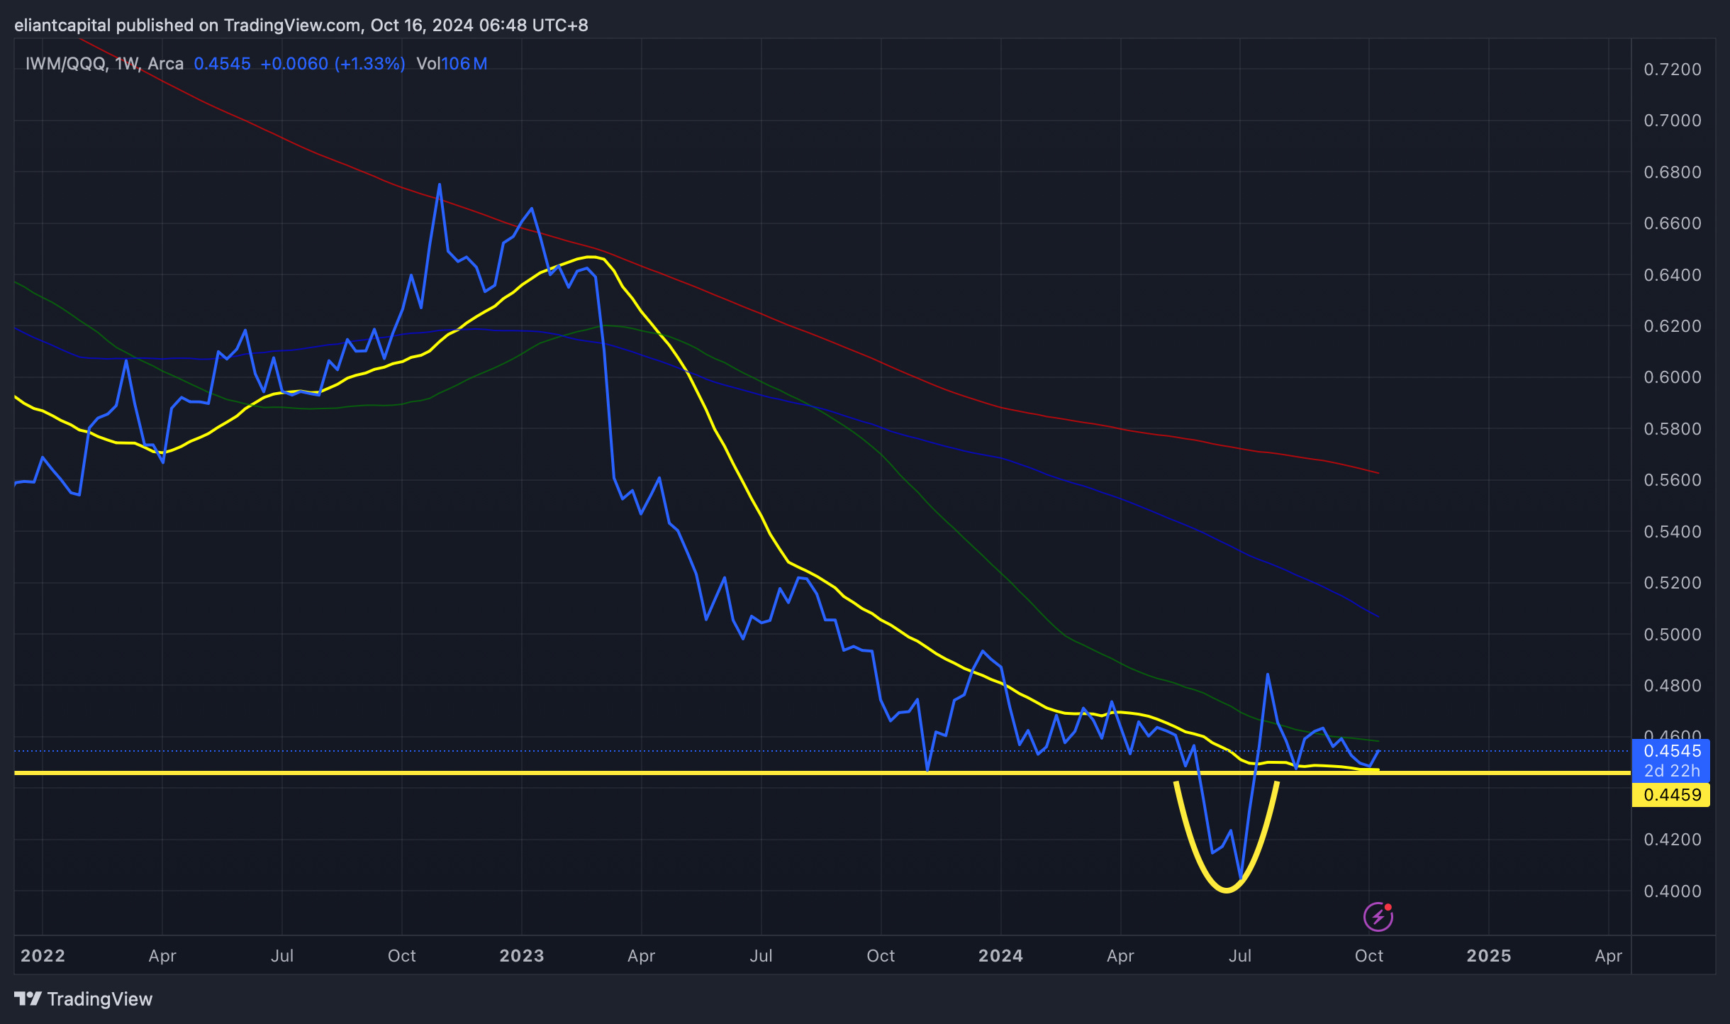Click the yellow 0.4459 price label
This screenshot has height=1024, width=1730.
click(1671, 795)
